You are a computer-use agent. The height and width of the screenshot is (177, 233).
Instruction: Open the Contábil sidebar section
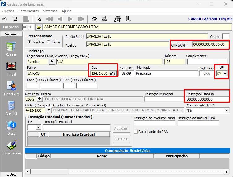coord(11,108)
